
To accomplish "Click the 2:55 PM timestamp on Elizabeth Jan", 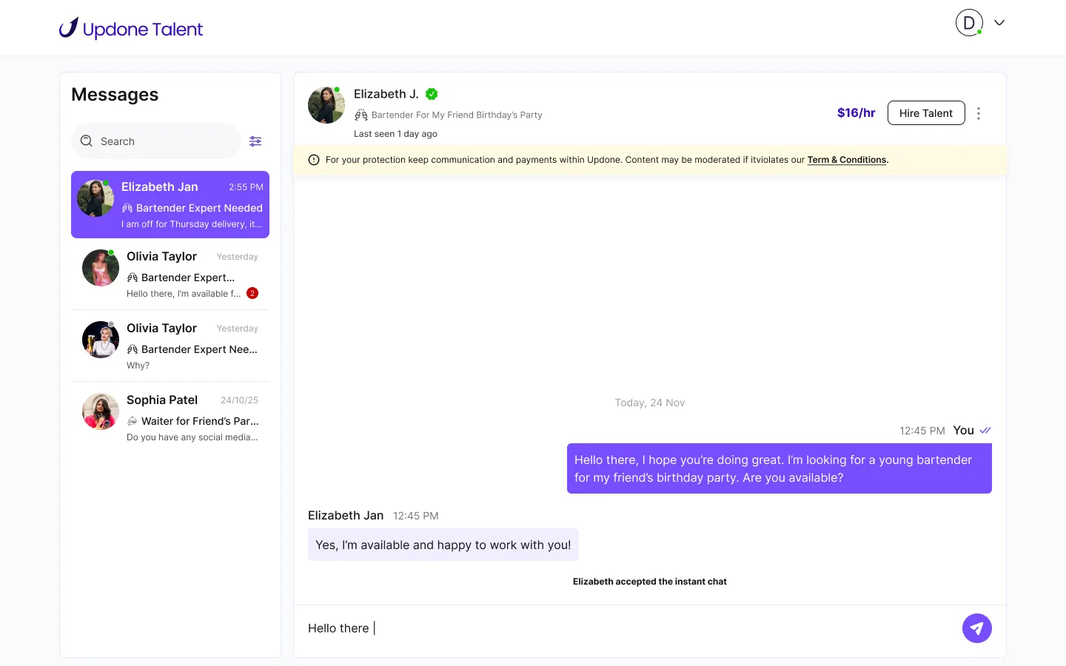I will [x=246, y=187].
